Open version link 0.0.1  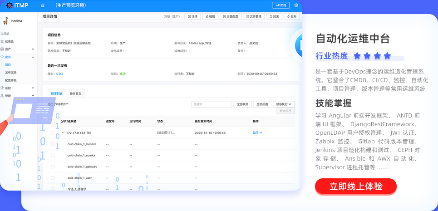(x=60, y=74)
